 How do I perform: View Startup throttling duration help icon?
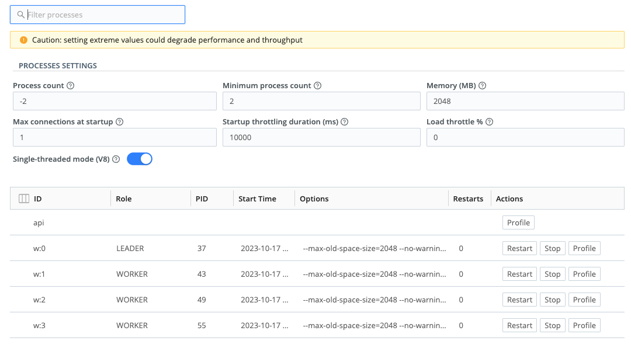tap(344, 121)
